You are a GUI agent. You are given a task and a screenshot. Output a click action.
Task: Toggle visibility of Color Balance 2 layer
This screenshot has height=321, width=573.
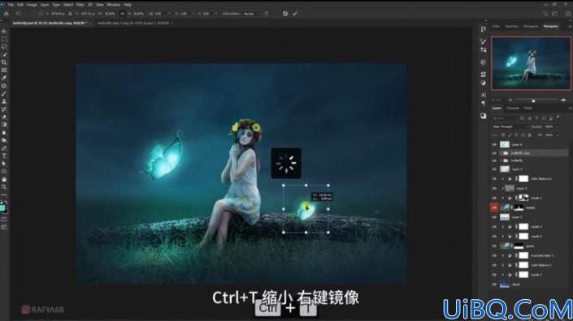point(494,178)
